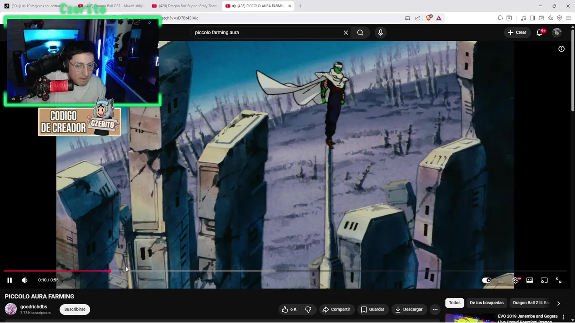Screen dimensions: 575x323
Task: Pause the video playback
Action: pos(9,280)
